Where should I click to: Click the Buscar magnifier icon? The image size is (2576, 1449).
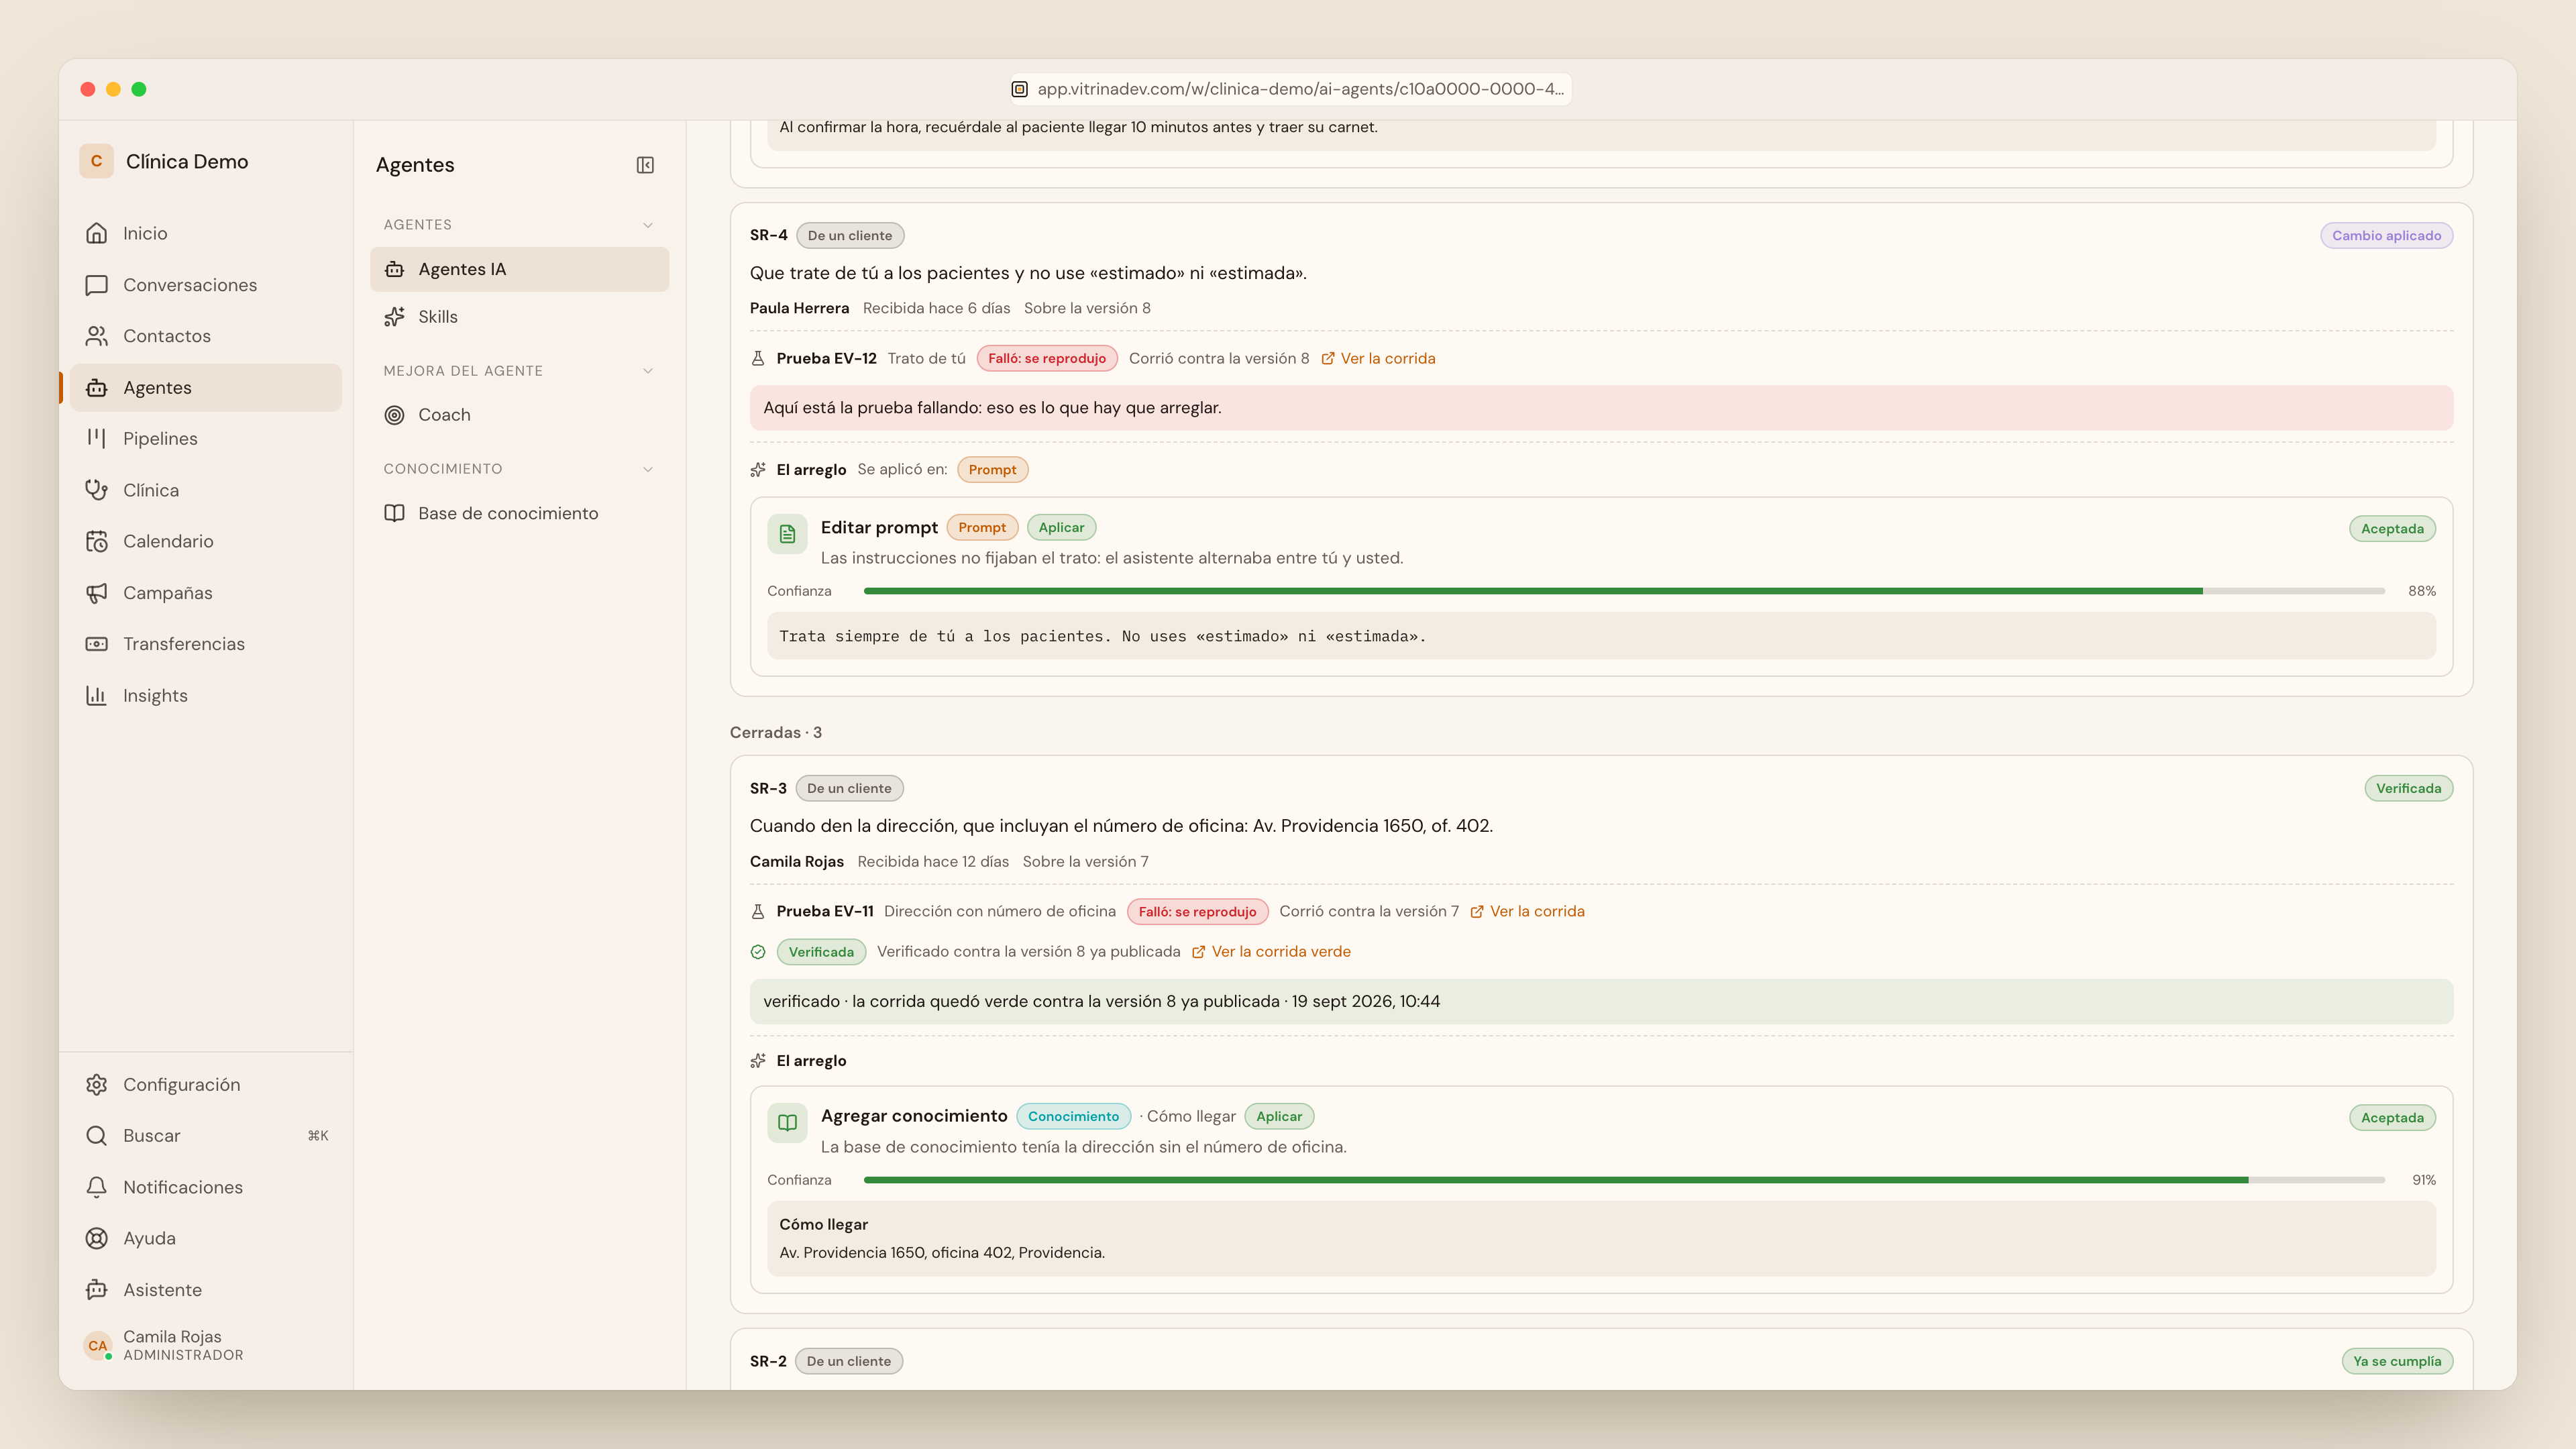point(96,1136)
